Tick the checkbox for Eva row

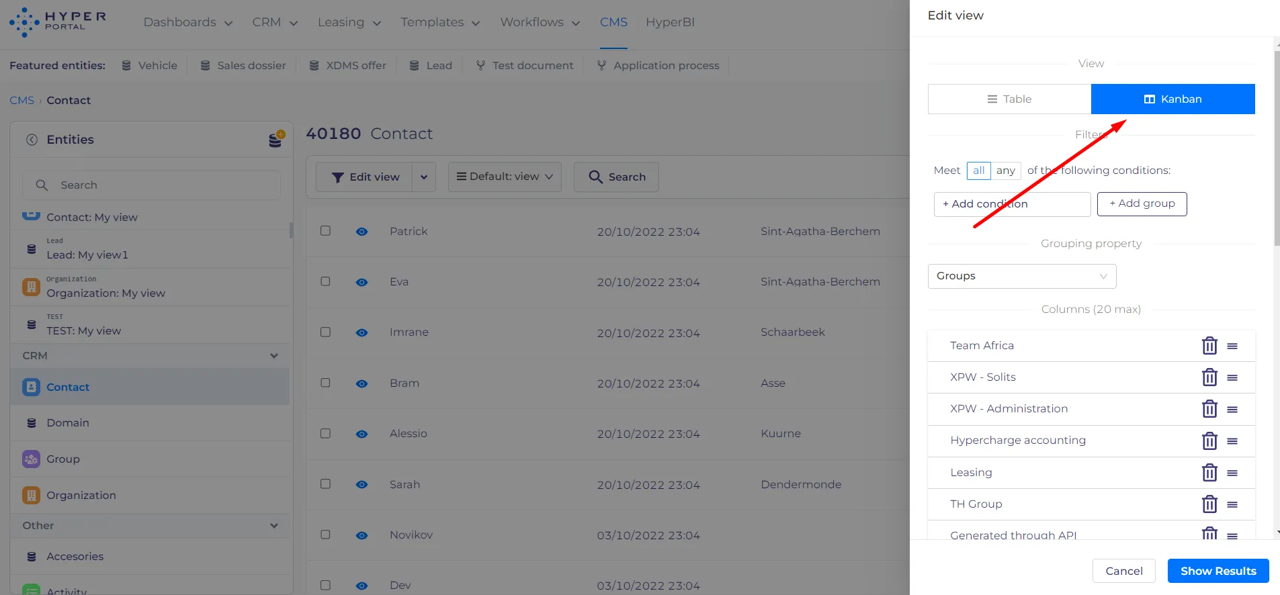pos(325,281)
